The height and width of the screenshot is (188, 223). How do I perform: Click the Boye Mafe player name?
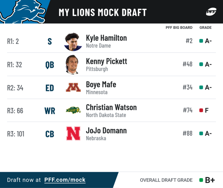click(101, 84)
